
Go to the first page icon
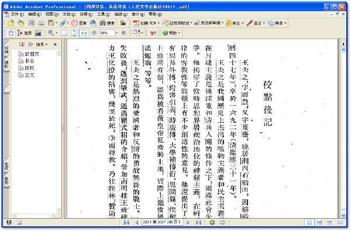pyautogui.click(x=127, y=222)
